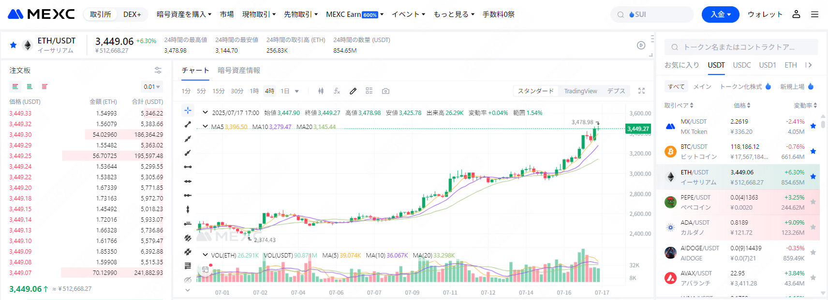Select the 15分 timeframe
The height and width of the screenshot is (300, 828).
click(x=219, y=91)
